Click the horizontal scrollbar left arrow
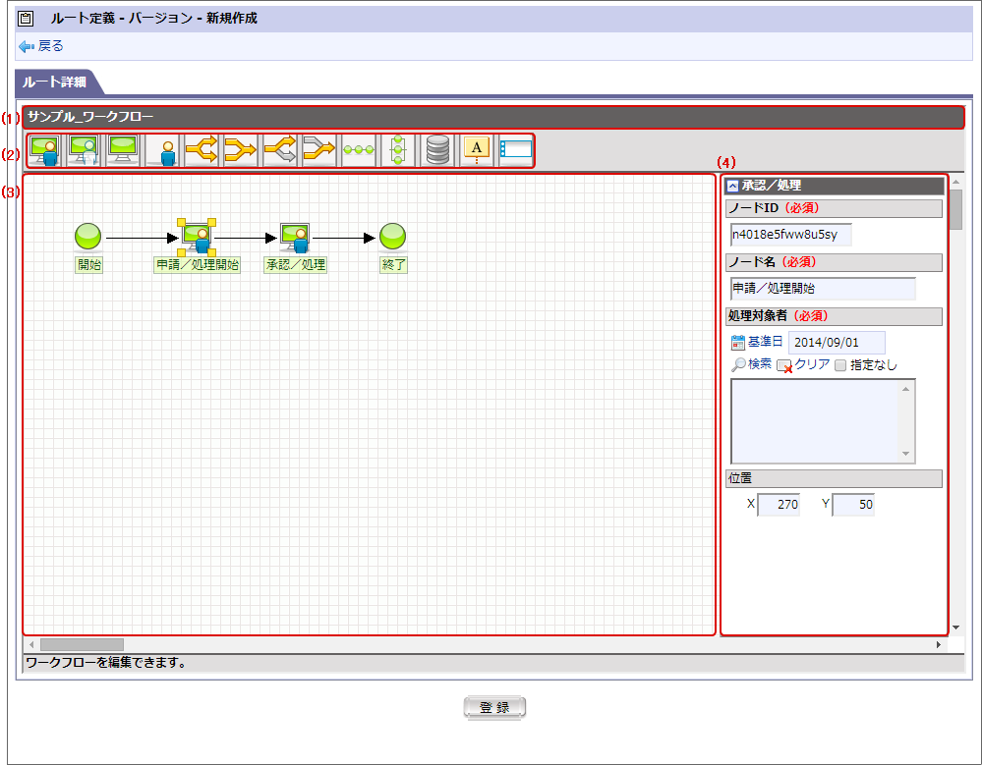This screenshot has height=765, width=982. coord(30,644)
